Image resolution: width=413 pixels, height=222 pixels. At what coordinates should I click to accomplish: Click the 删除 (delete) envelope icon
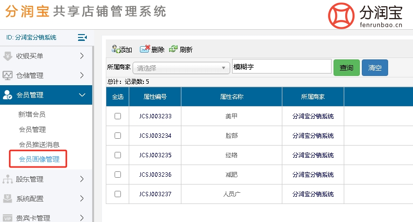[144, 49]
